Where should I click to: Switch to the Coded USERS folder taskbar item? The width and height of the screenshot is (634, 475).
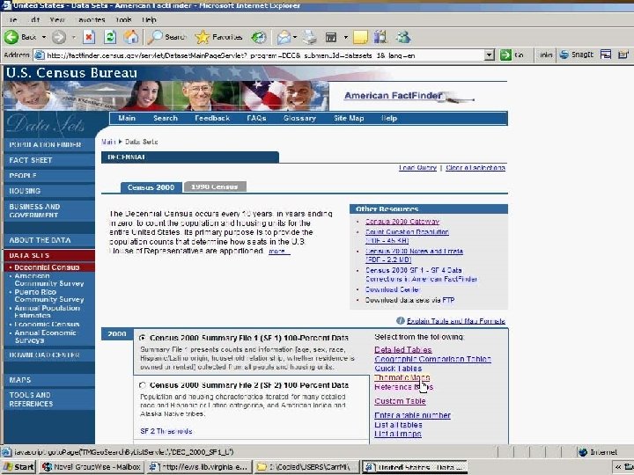click(x=306, y=467)
